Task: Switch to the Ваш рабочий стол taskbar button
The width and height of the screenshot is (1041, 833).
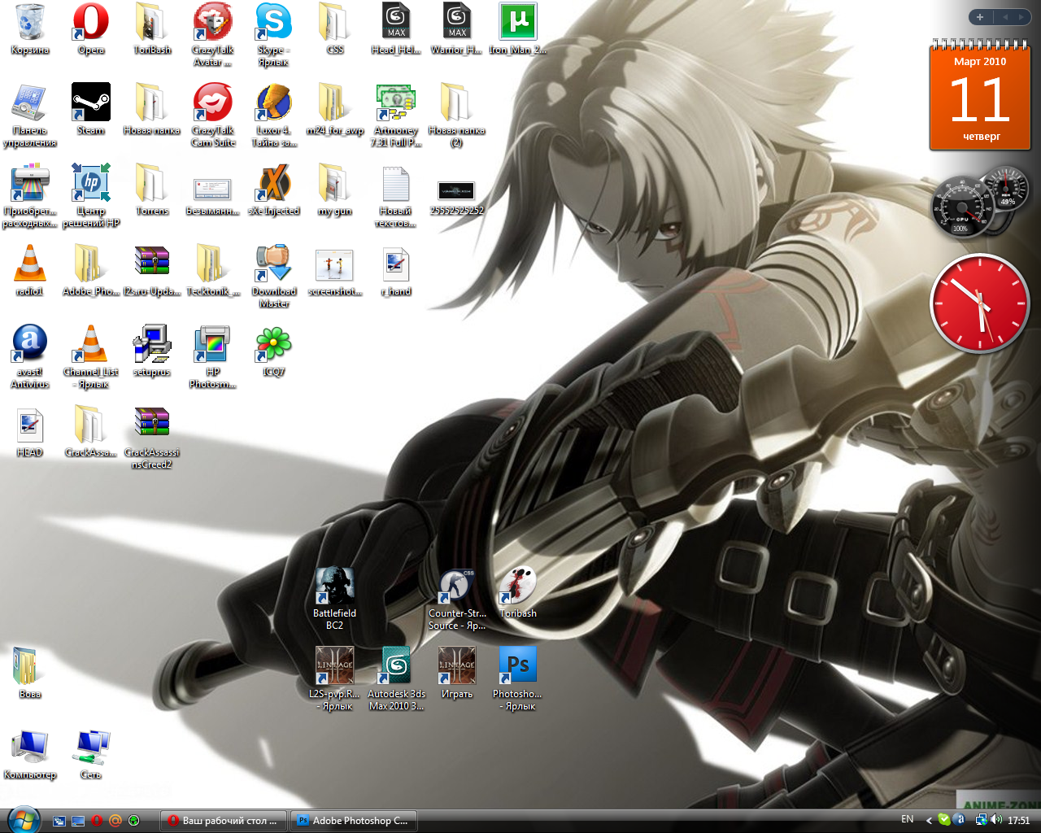Action: click(x=224, y=821)
